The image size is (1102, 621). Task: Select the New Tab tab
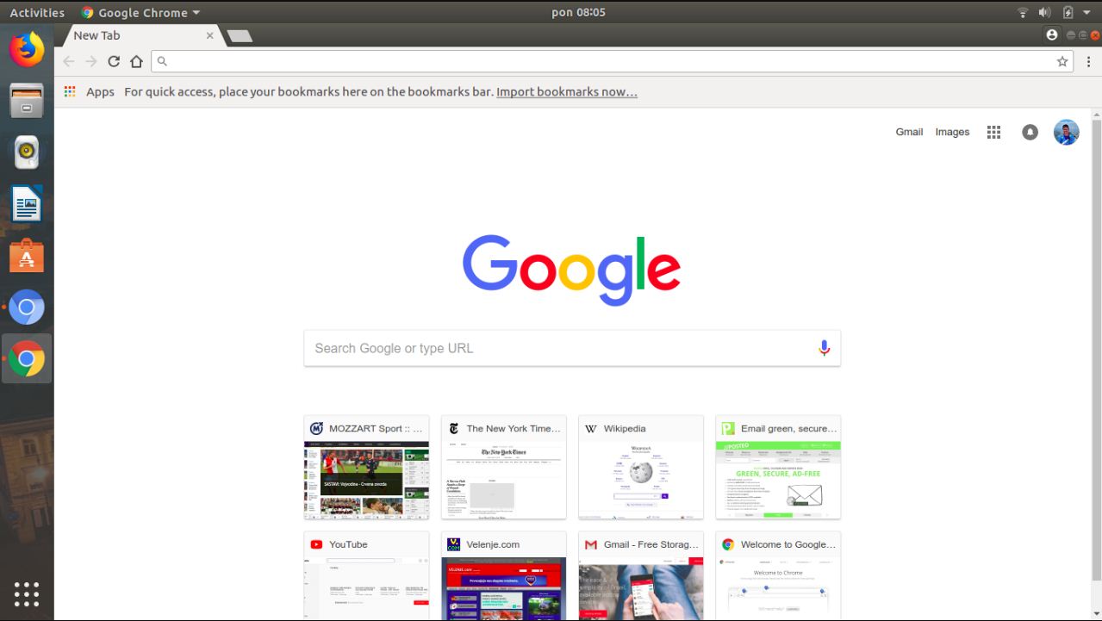(x=138, y=35)
